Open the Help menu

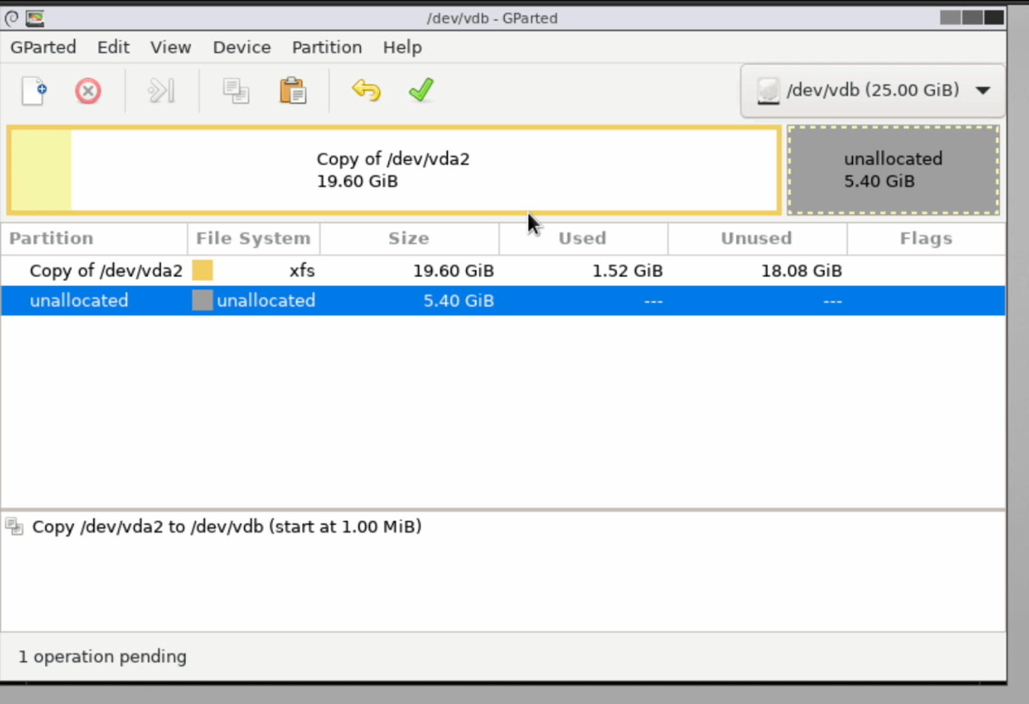click(x=403, y=48)
